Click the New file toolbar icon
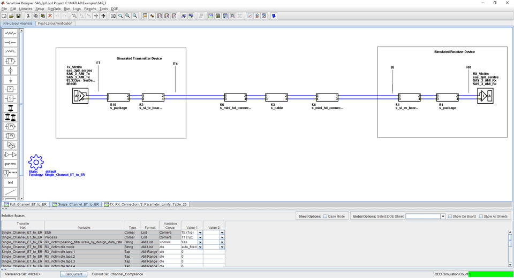 point(4,16)
